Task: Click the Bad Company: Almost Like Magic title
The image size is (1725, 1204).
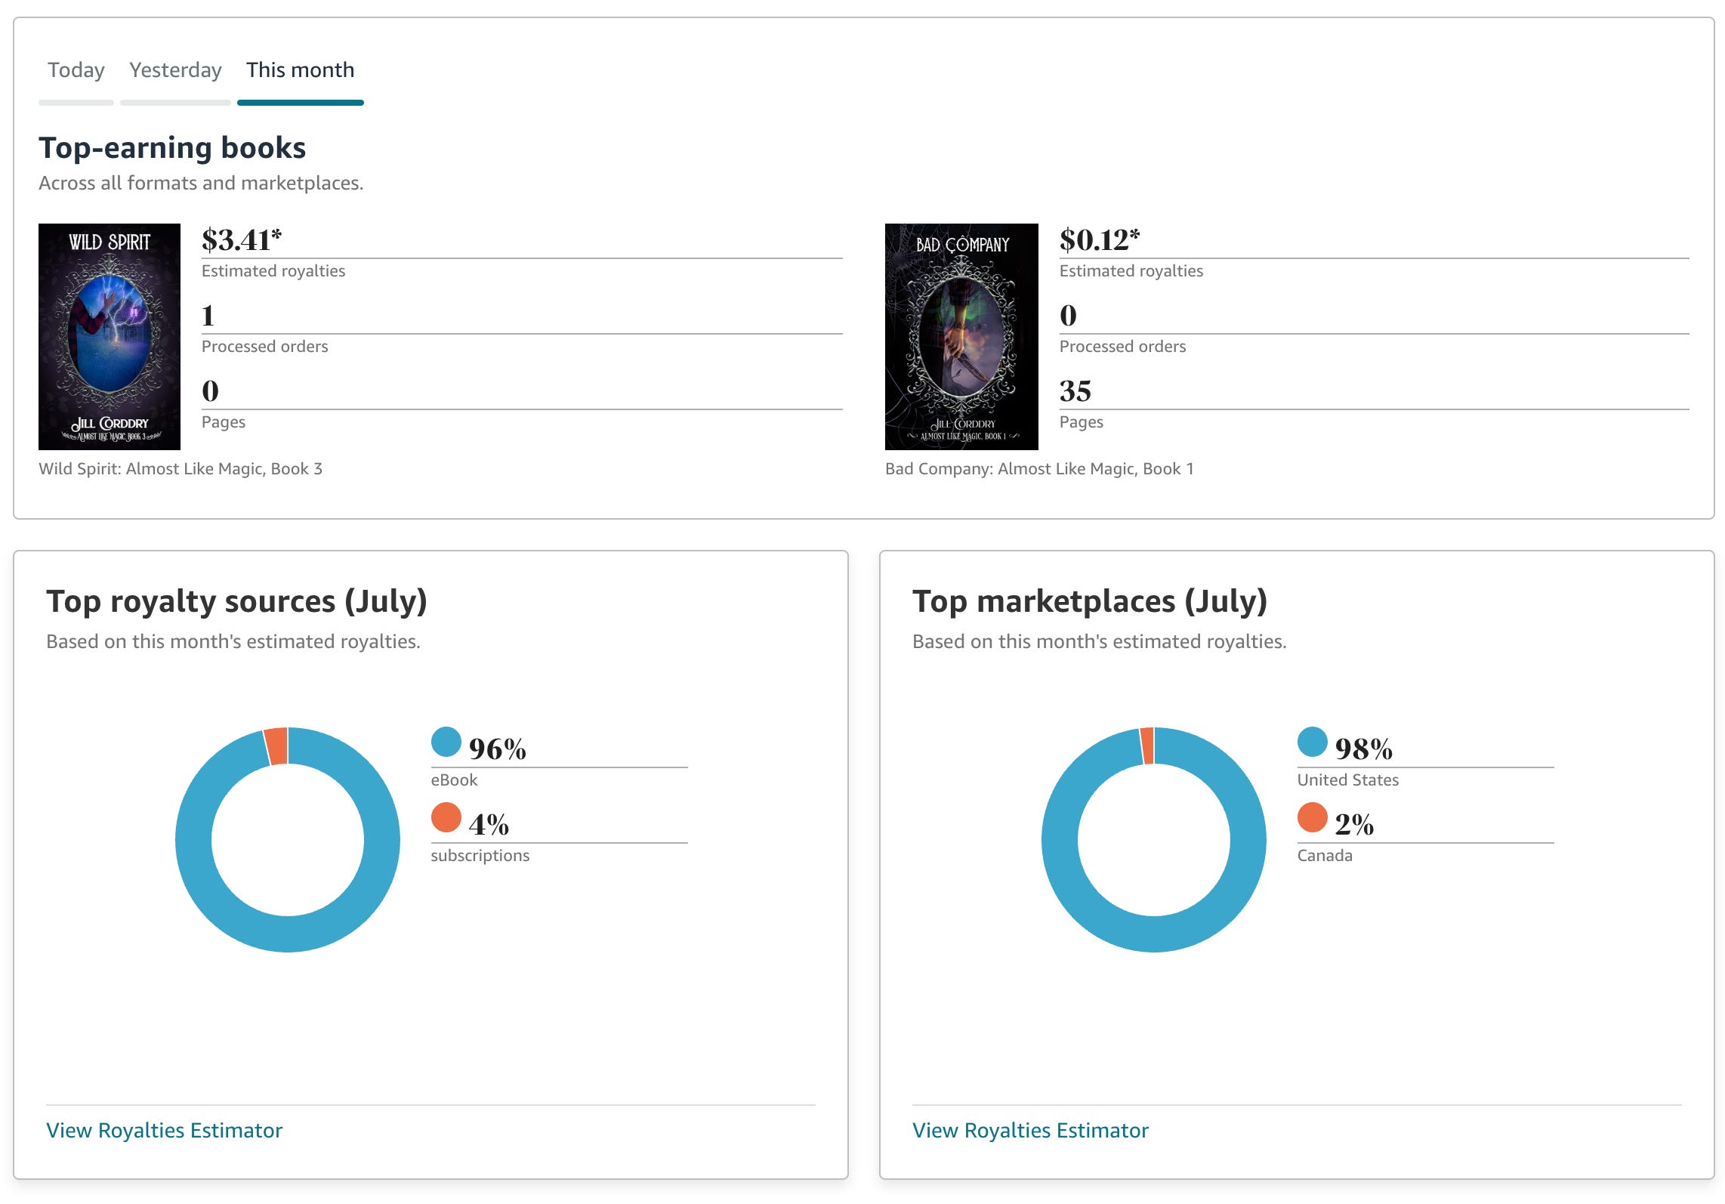Action: tap(1039, 468)
